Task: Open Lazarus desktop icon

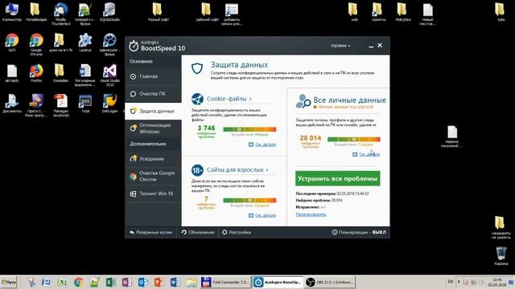Action: click(x=85, y=43)
